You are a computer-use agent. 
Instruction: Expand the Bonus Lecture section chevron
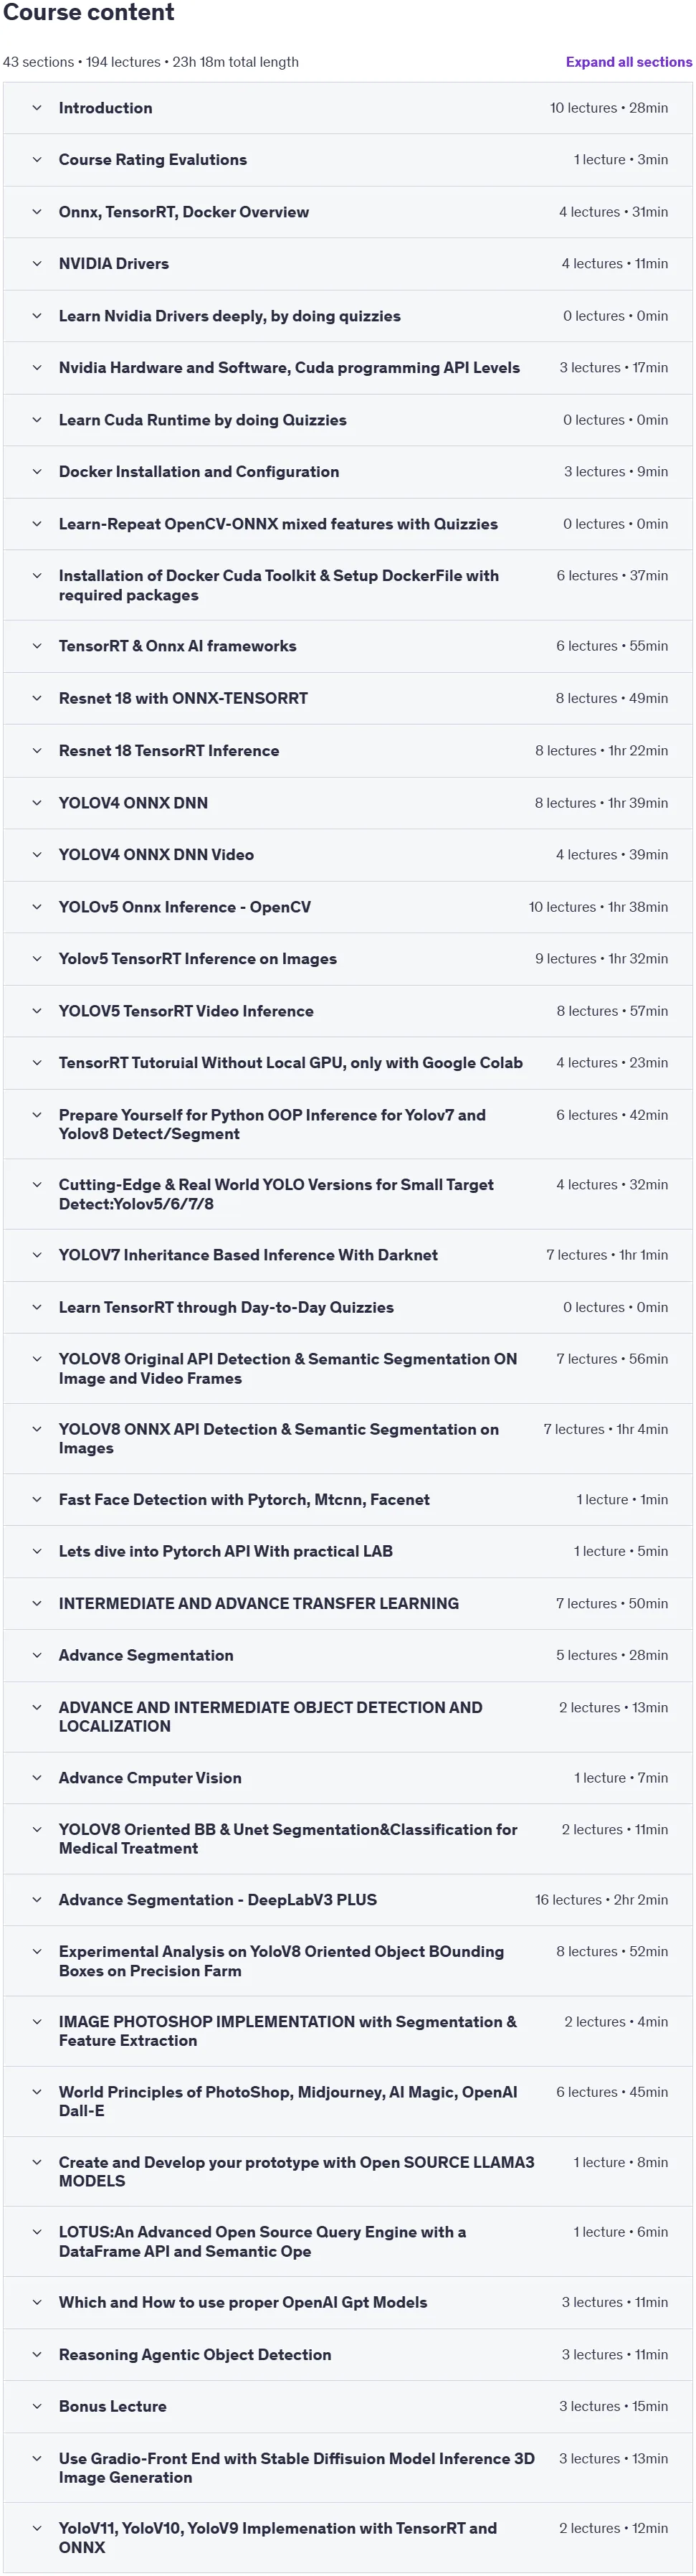tap(37, 2407)
